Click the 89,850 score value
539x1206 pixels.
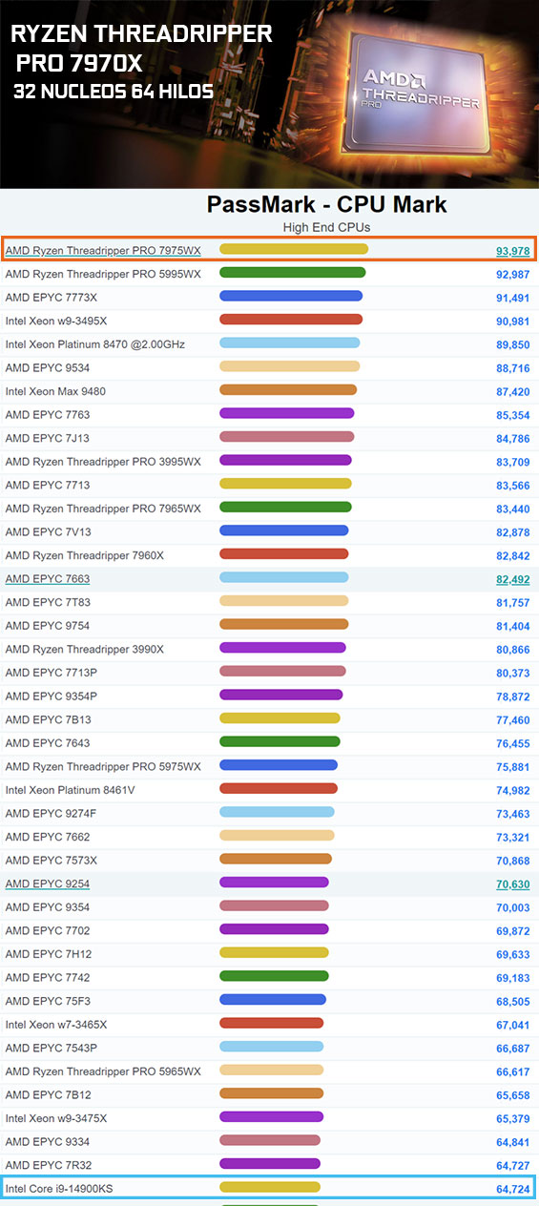tap(512, 345)
